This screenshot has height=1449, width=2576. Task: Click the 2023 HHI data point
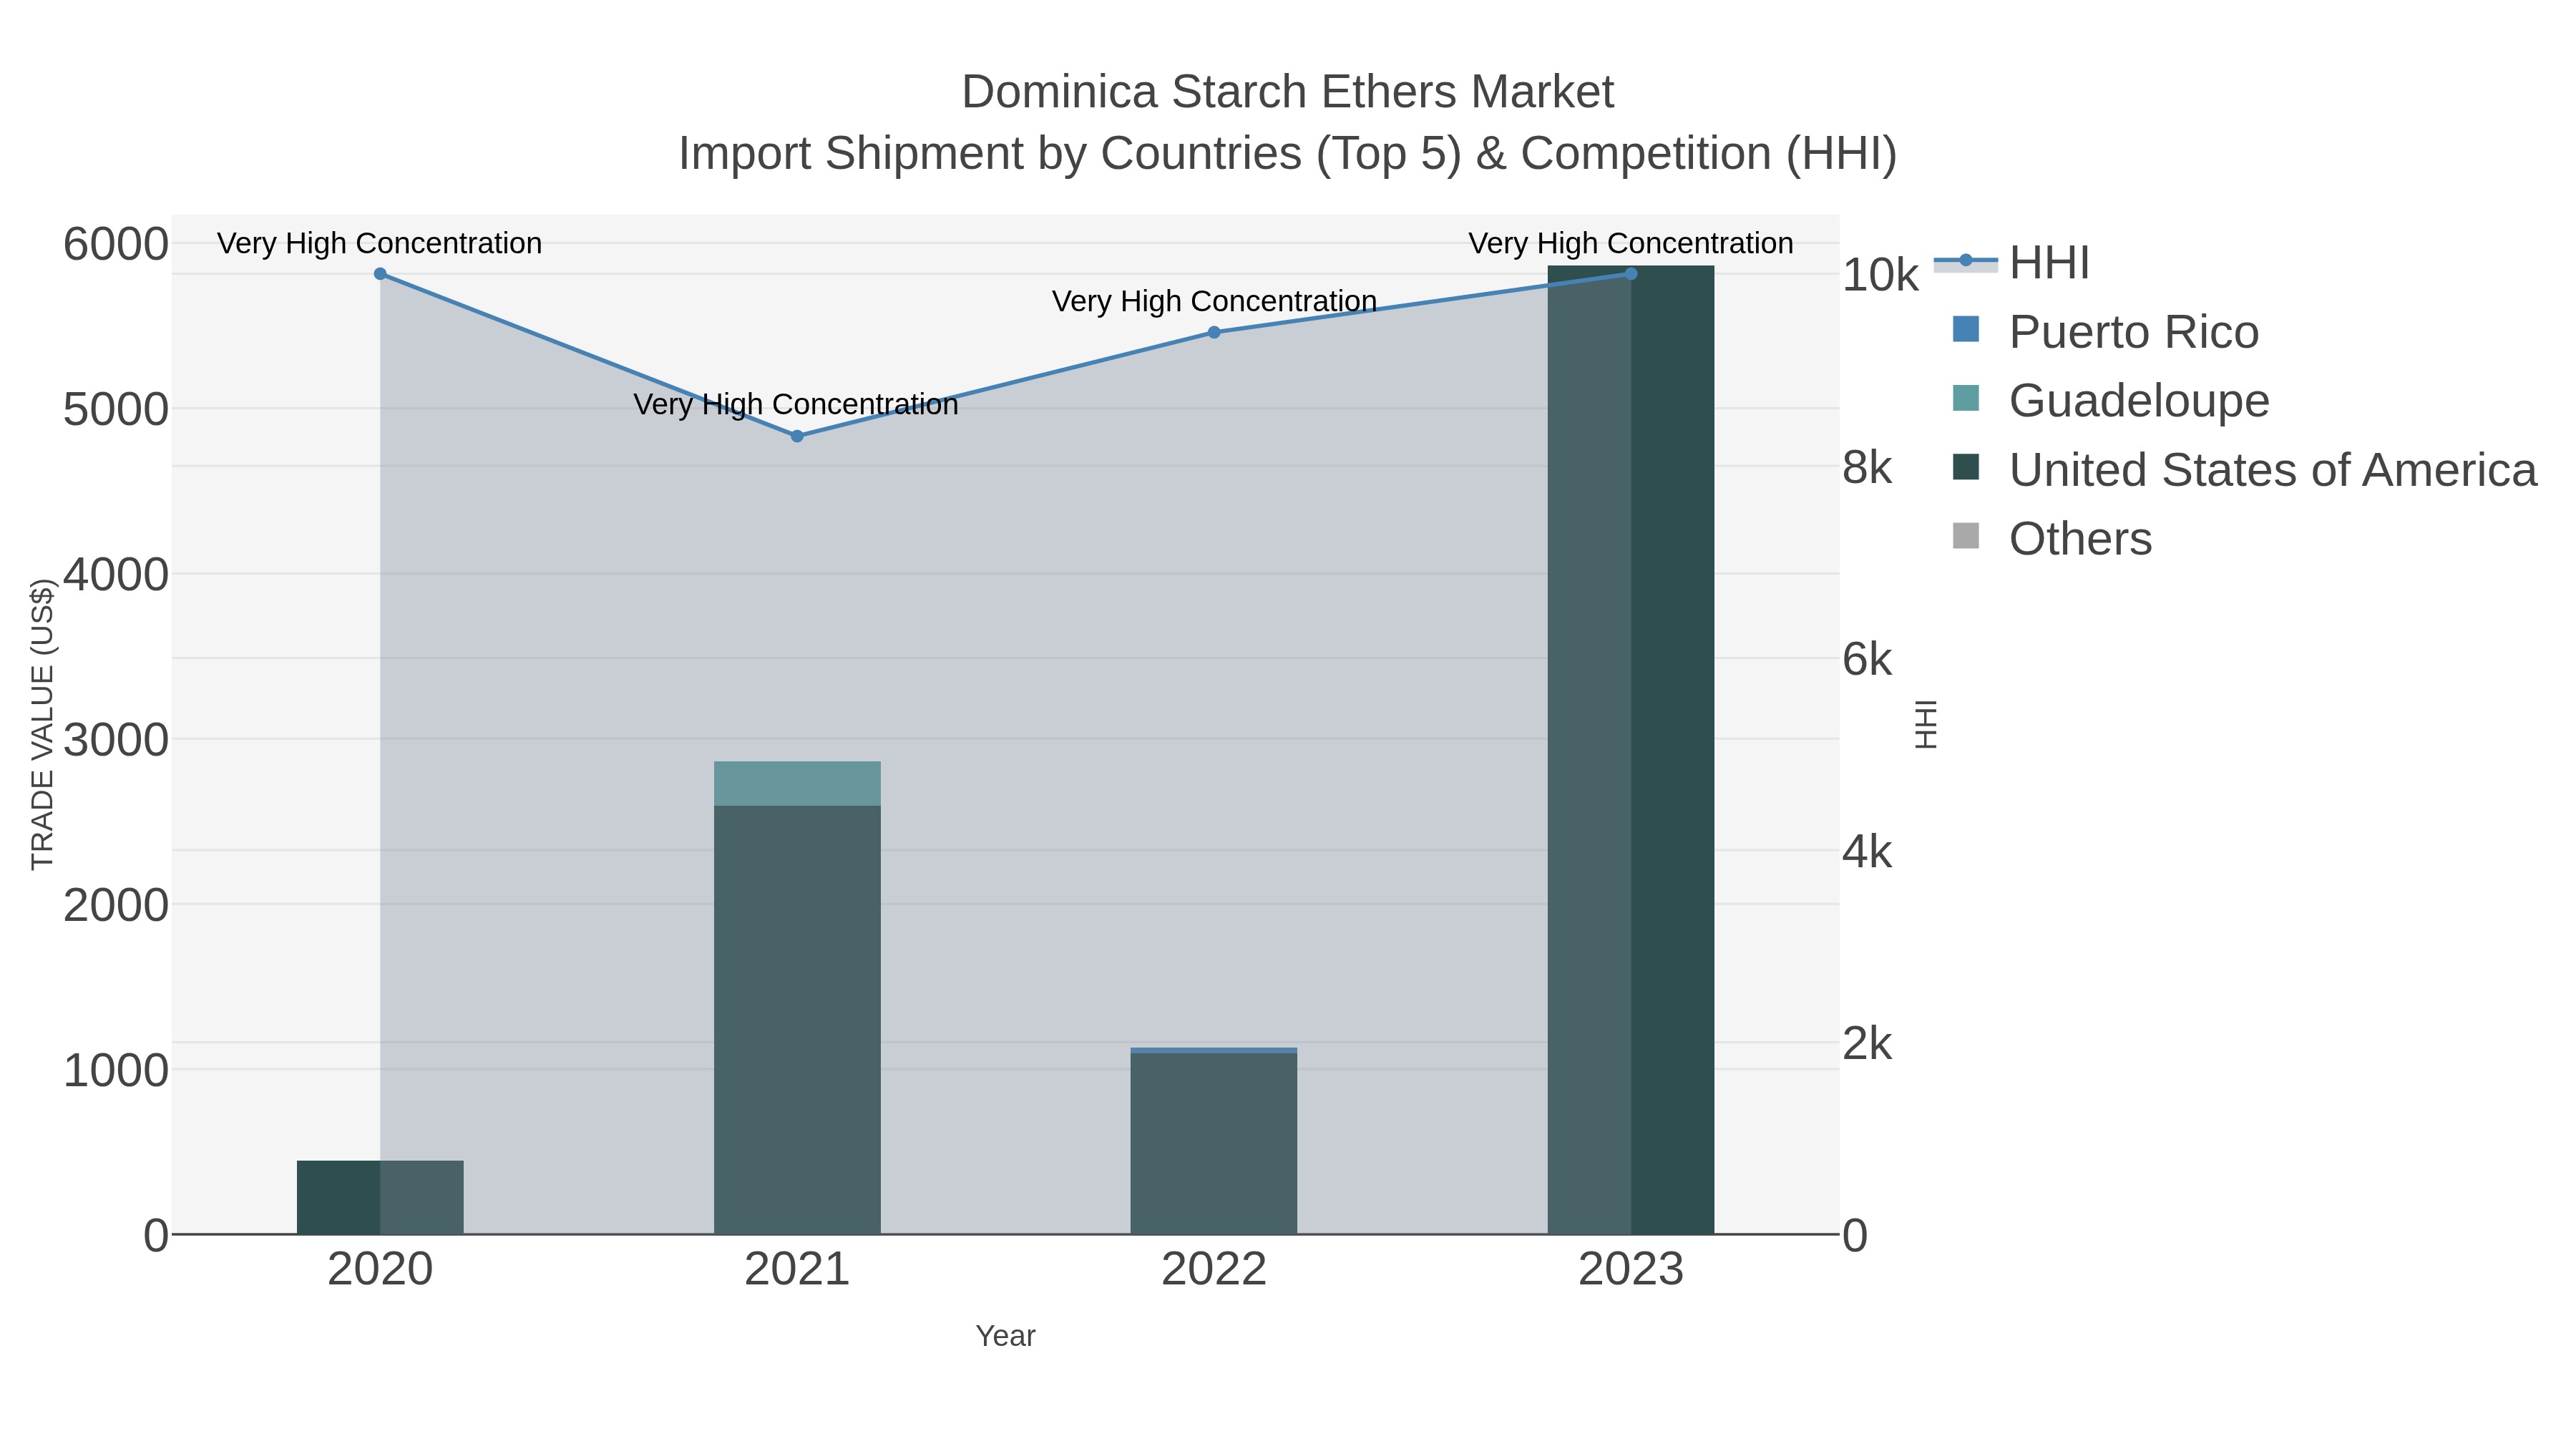click(1631, 274)
